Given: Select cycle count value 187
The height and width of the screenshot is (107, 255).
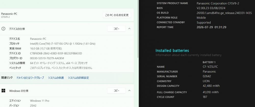Looking at the screenshot, I should [x=205, y=97].
